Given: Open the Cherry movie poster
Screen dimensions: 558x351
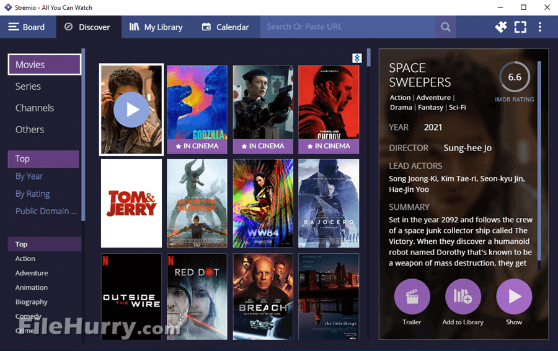Looking at the screenshot, I should [329, 109].
